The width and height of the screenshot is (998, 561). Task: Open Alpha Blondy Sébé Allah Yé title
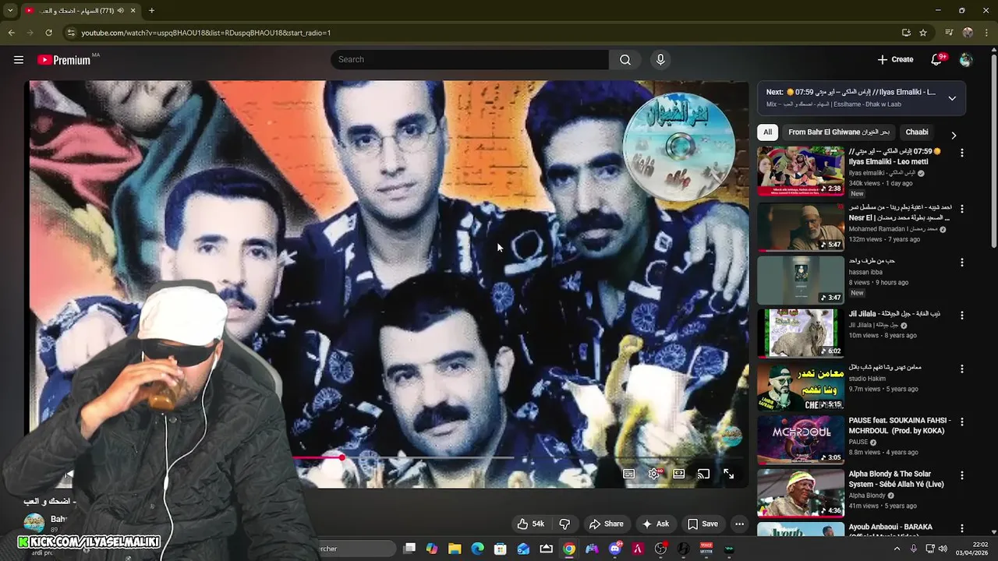coord(897,478)
